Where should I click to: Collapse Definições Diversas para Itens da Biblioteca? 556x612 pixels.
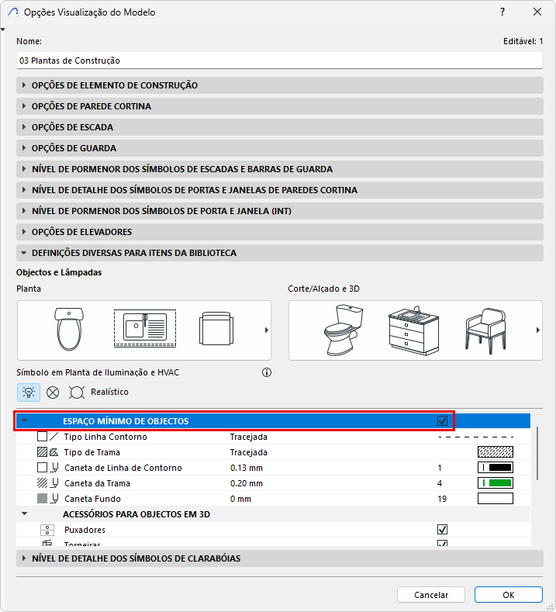click(280, 253)
